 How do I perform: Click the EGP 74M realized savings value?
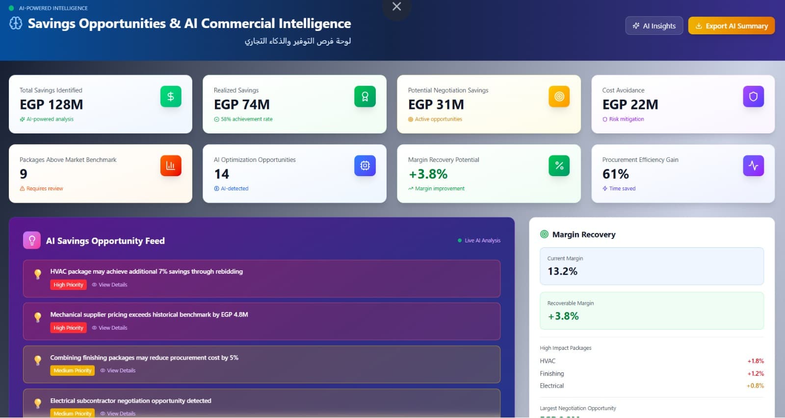(x=242, y=104)
